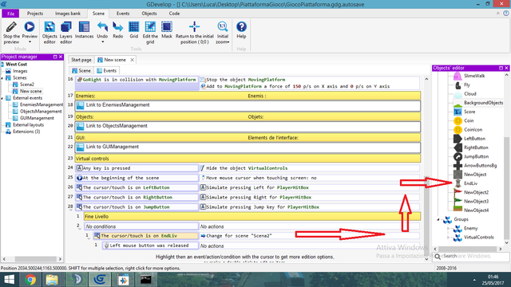Select the ArrowButtonsBg object
This screenshot has height=287, width=511.
click(x=481, y=166)
